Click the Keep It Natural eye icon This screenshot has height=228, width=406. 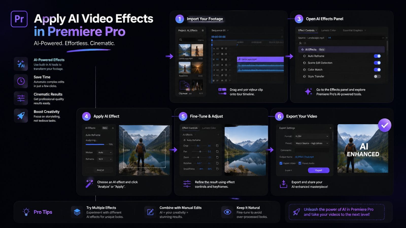pyautogui.click(x=227, y=212)
